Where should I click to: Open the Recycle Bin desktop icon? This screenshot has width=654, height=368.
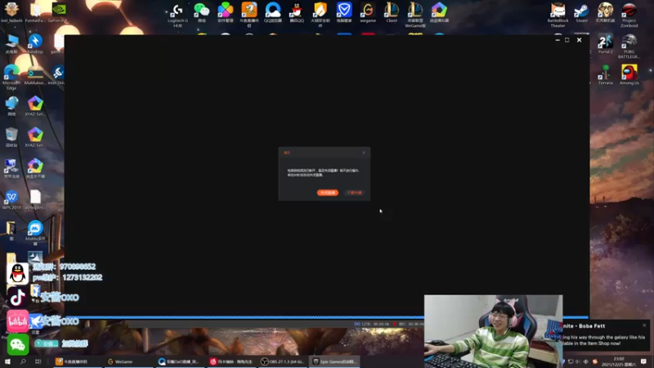[11, 137]
